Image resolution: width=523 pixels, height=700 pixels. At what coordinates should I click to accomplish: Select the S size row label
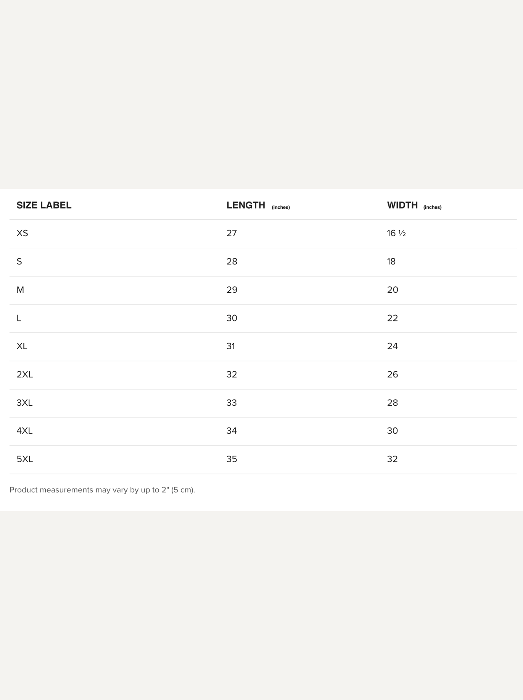[19, 261]
